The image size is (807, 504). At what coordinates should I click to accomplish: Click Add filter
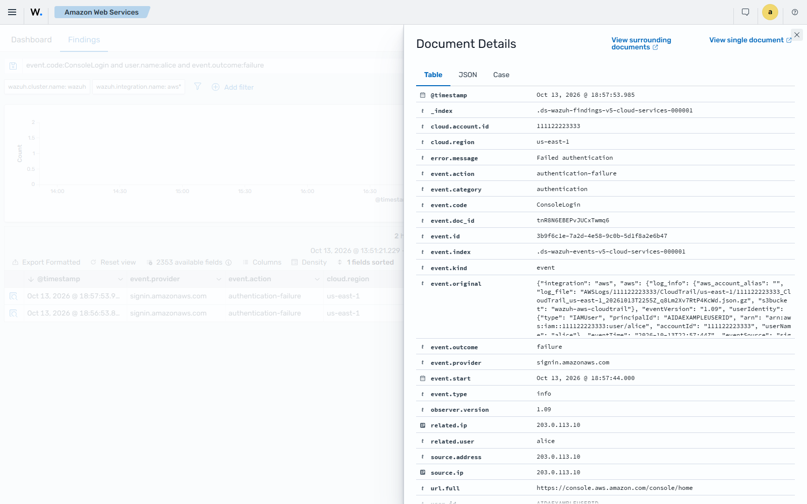[233, 87]
